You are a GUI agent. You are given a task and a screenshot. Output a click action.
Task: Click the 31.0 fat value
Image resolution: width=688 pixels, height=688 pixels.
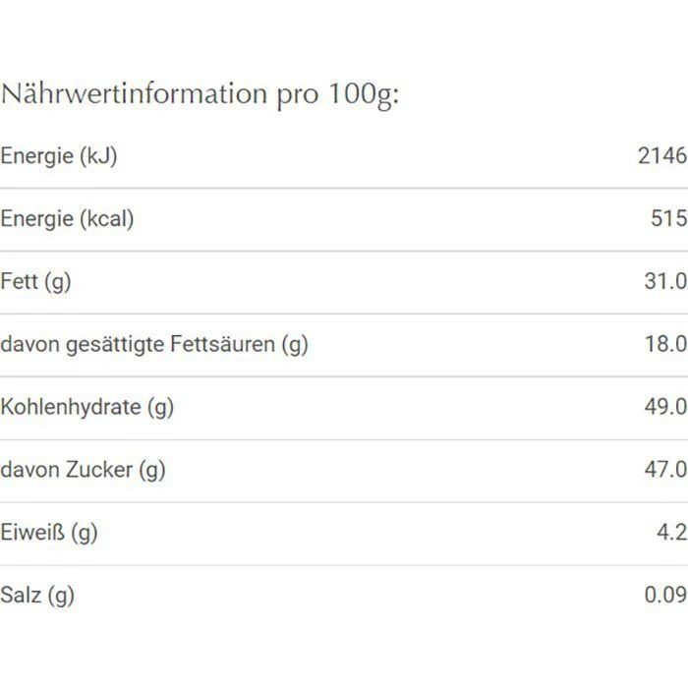click(665, 281)
